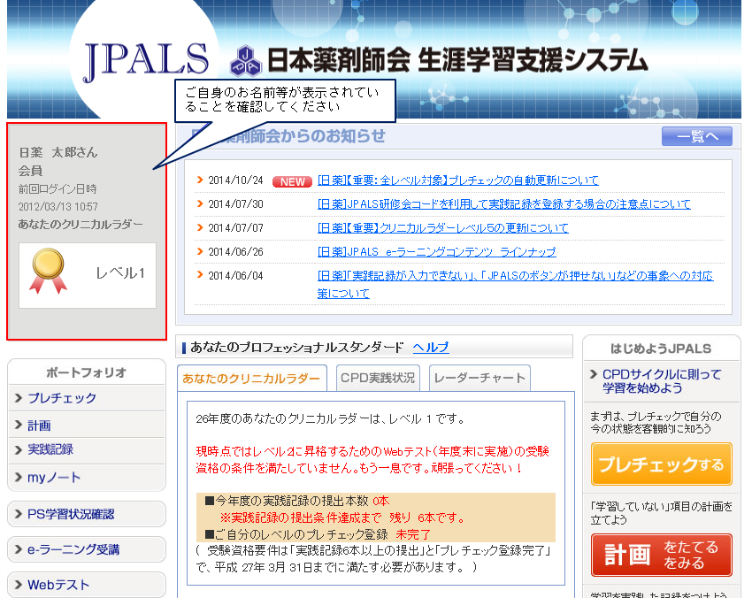Click the gold medal clinical ladder badge
Viewport: 752px width, 598px height.
(x=48, y=271)
